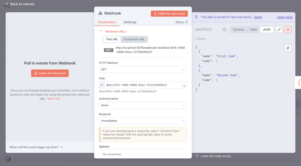Click the Webhook node icon in header
Screen dimensions: 301x166
click(x=100, y=13)
